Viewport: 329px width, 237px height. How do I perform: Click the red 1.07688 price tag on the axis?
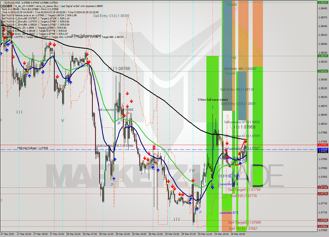click(x=323, y=220)
